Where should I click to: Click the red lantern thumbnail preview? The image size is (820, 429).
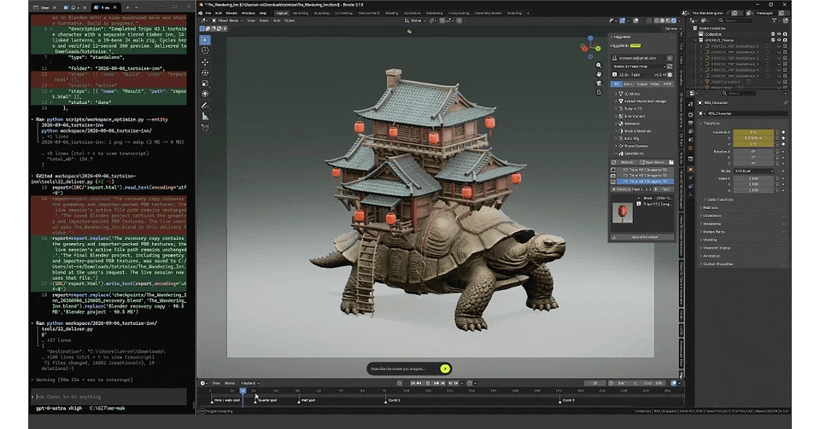point(623,212)
